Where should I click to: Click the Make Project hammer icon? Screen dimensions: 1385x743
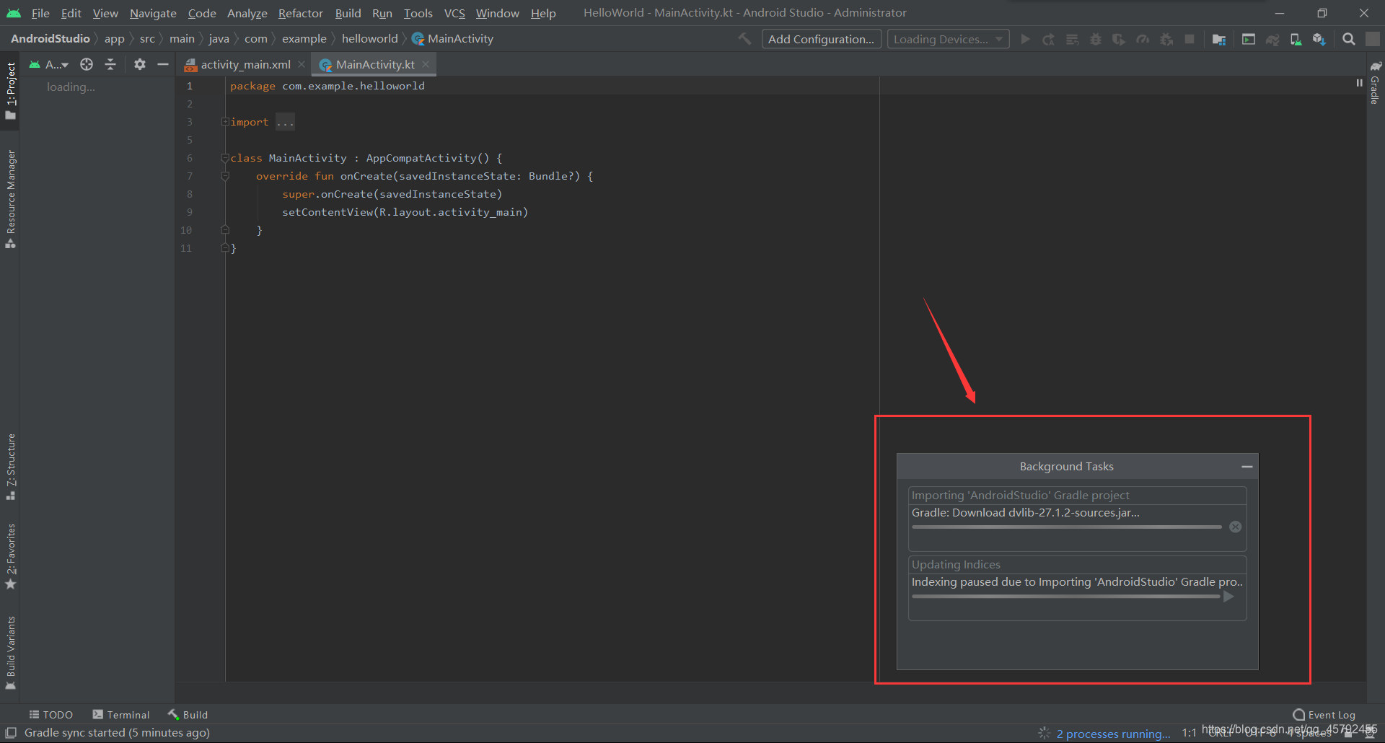coord(744,39)
